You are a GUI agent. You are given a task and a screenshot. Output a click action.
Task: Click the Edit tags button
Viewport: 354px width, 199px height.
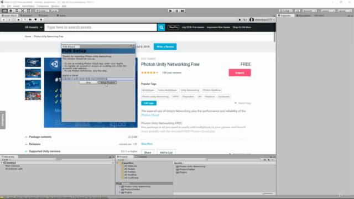click(x=149, y=103)
